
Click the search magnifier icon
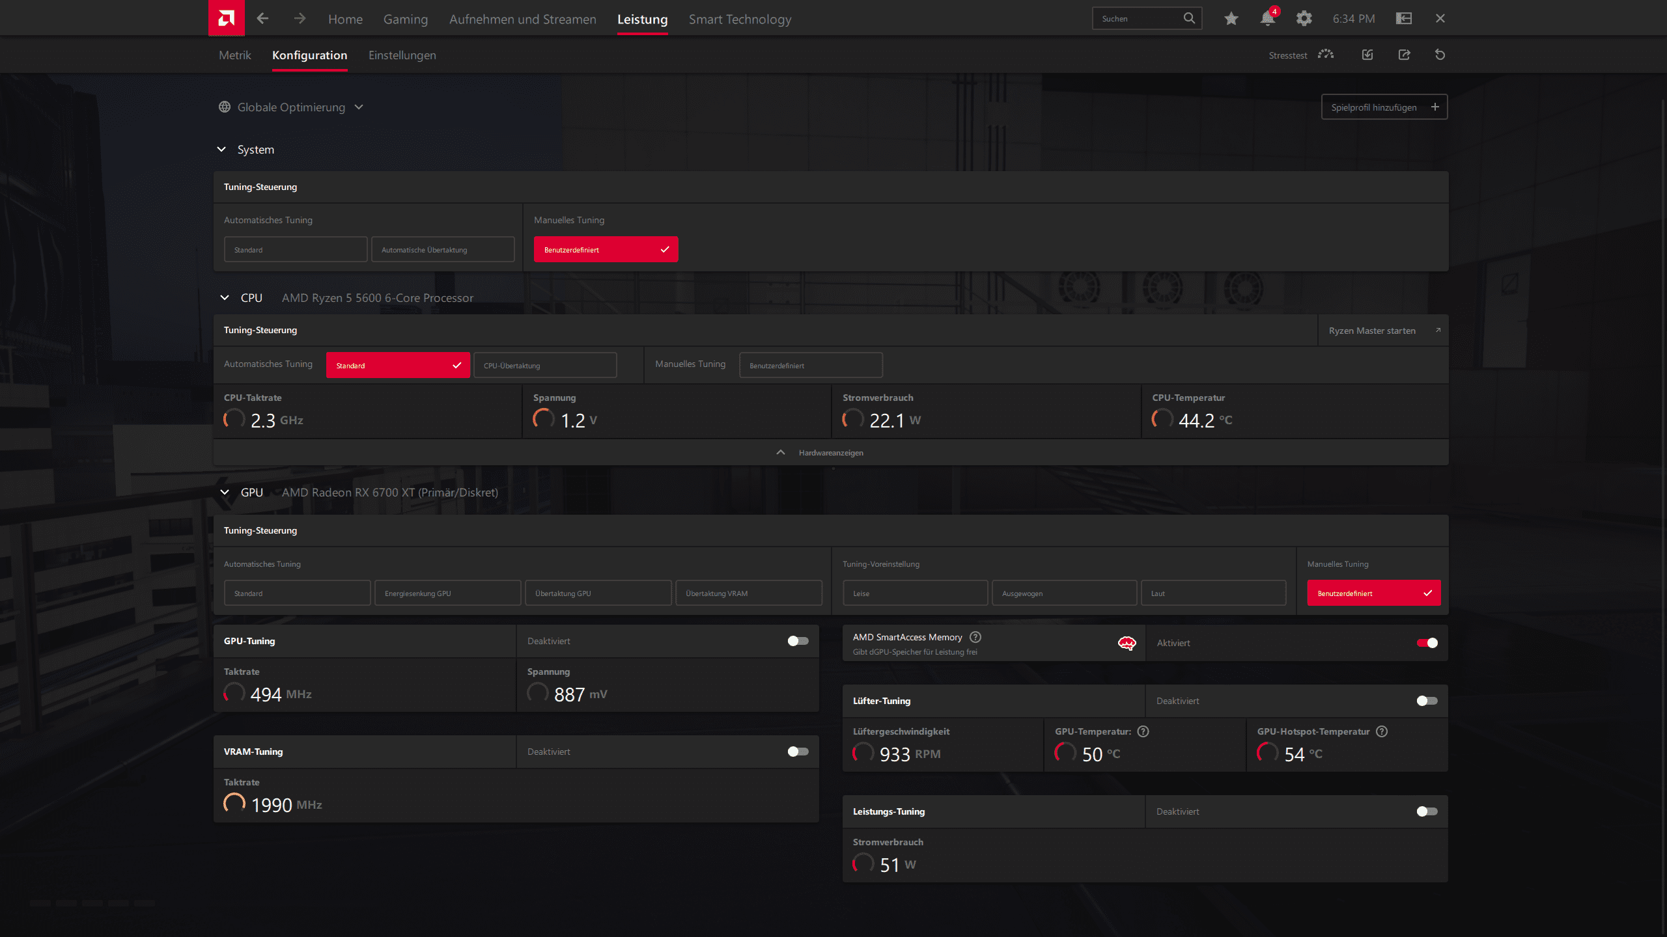1189,18
